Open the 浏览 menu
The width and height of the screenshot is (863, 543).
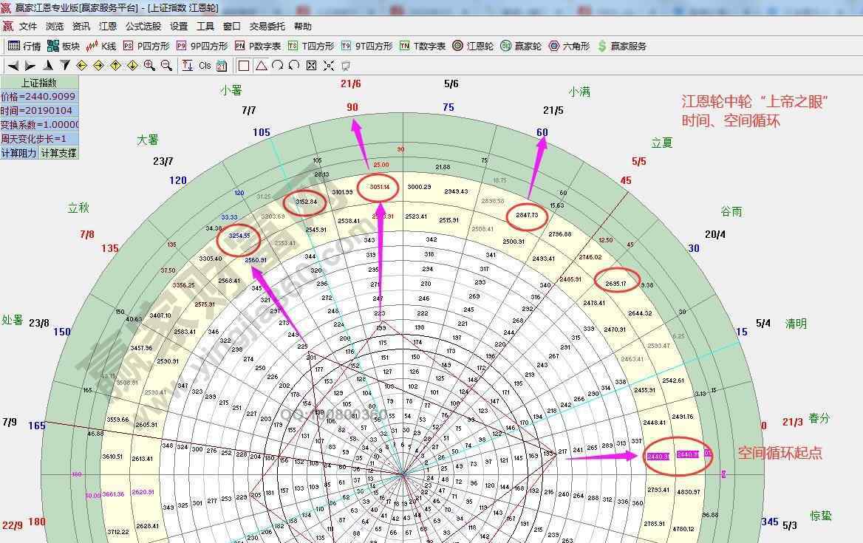coord(55,27)
